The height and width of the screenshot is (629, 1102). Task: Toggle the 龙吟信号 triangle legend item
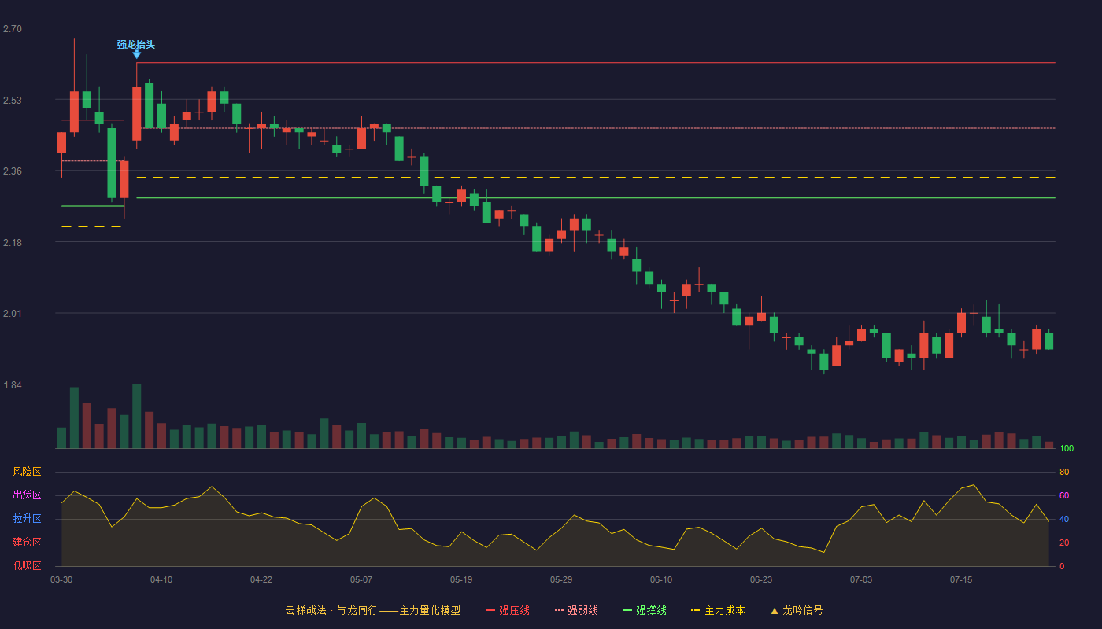[797, 610]
